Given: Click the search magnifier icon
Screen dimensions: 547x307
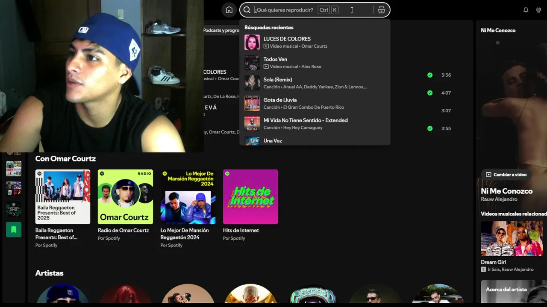Looking at the screenshot, I should pos(247,10).
